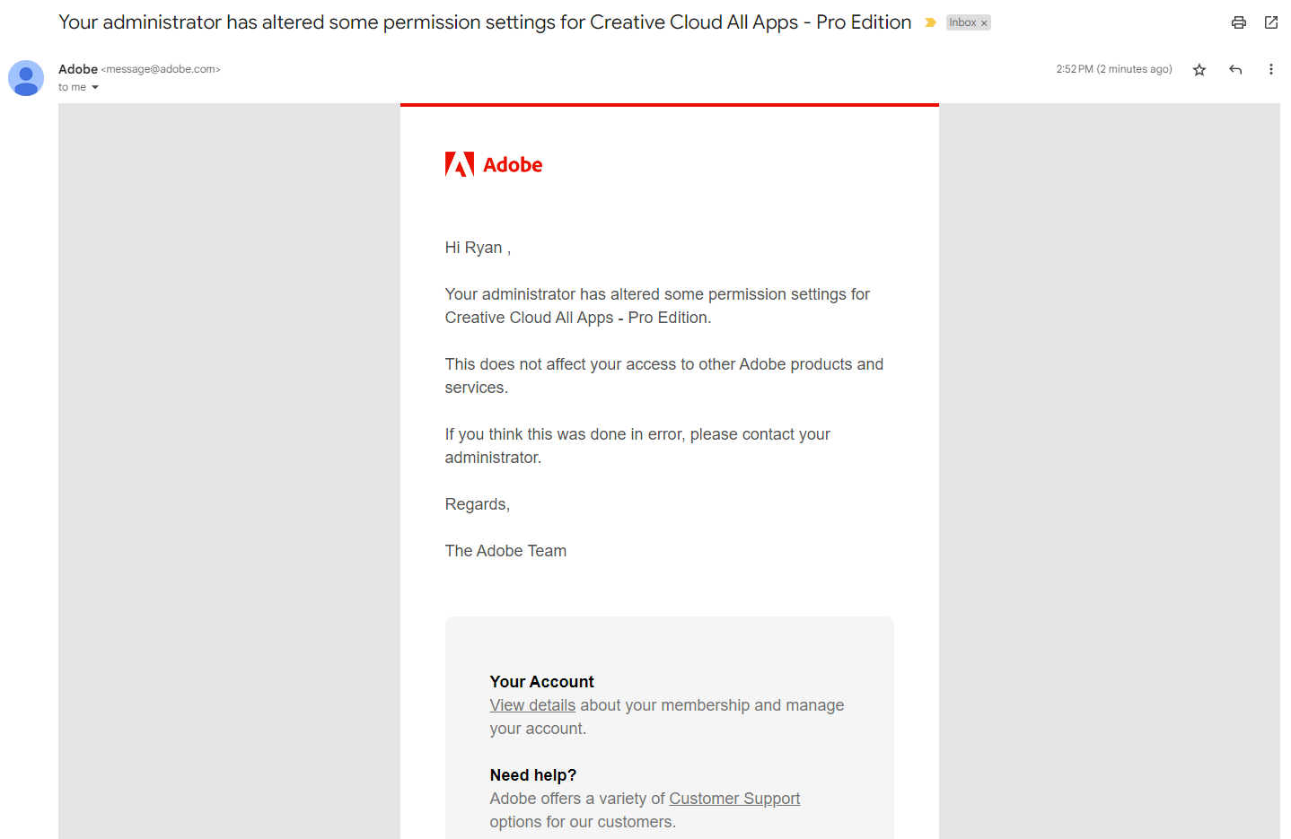Click the print all icon
This screenshot has height=839, width=1291.
(x=1238, y=22)
